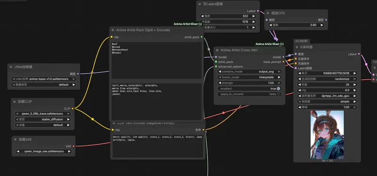Click model output port on Cross-Attn node
The width and height of the screenshot is (377, 176).
tap(283, 57)
